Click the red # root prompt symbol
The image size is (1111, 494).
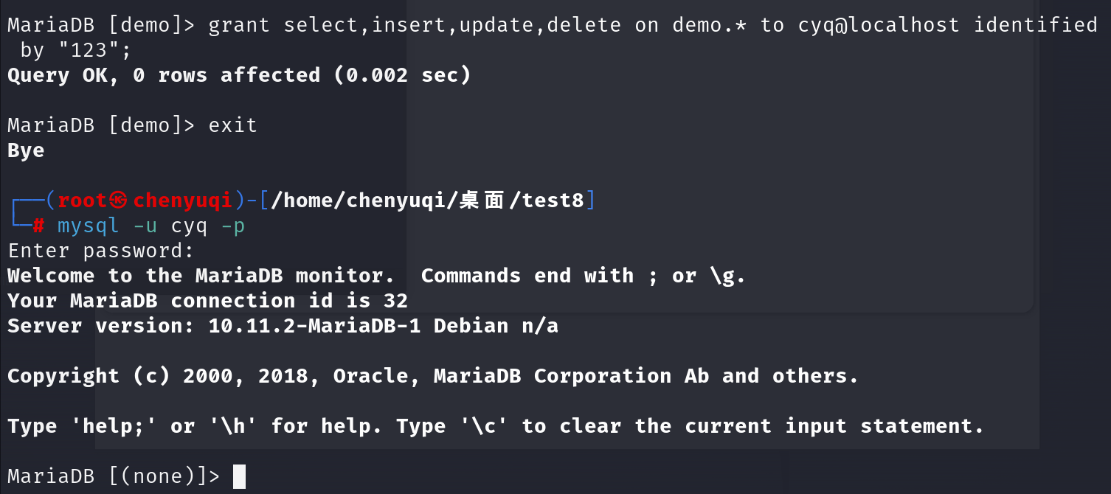(x=39, y=226)
